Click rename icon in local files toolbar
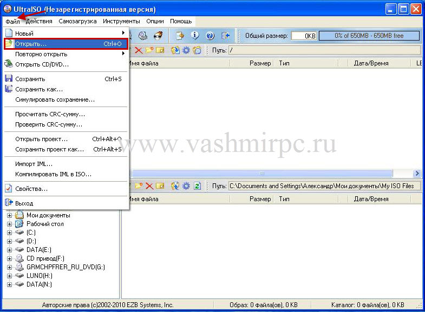 click(x=160, y=186)
